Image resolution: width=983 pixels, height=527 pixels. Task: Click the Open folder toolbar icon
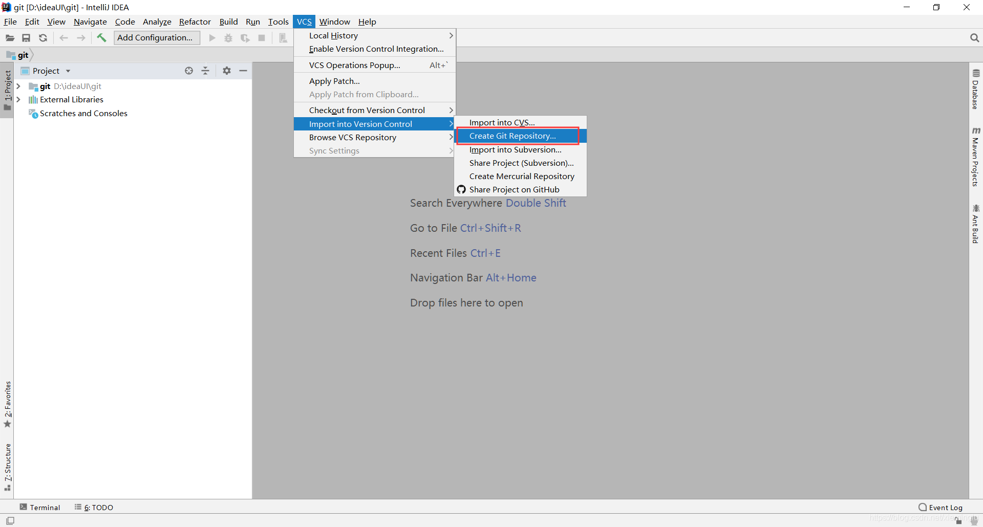tap(10, 38)
